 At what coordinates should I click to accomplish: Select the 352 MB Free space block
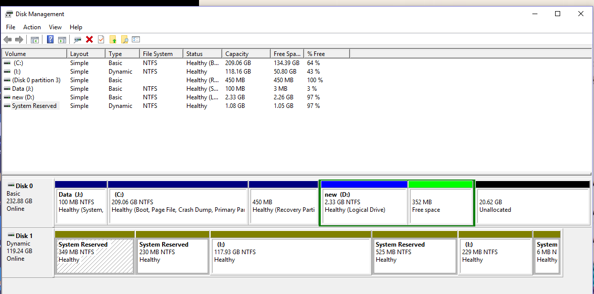coord(440,203)
